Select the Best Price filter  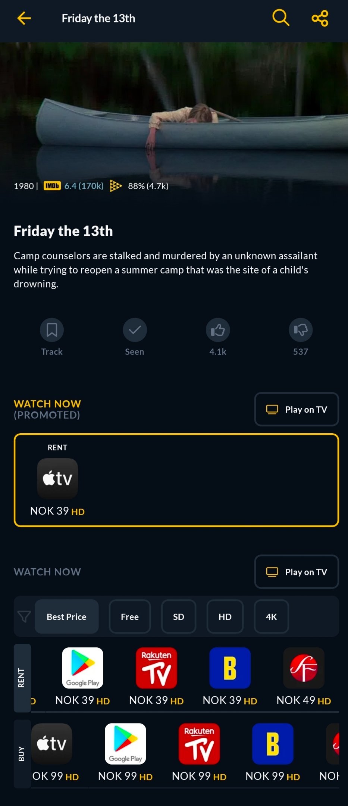point(67,616)
